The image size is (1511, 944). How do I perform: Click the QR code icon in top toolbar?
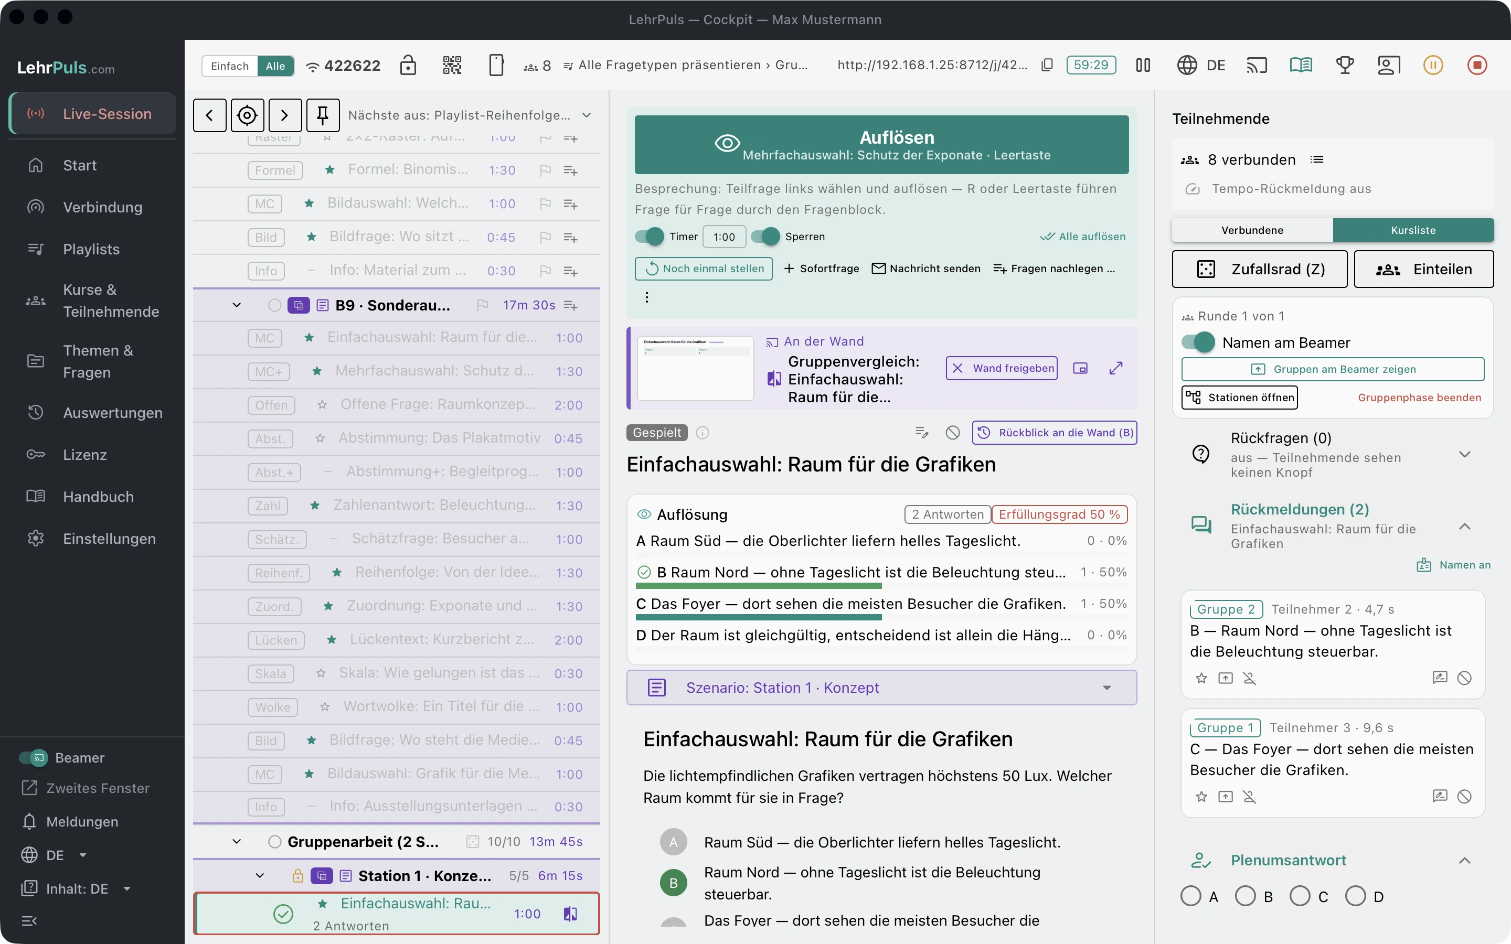(x=452, y=65)
